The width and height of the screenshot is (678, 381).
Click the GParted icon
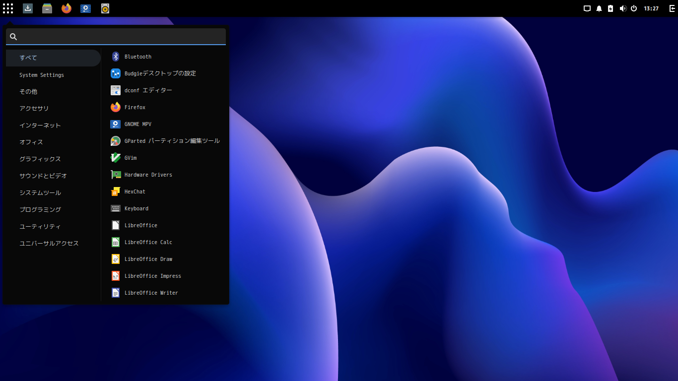click(x=116, y=141)
